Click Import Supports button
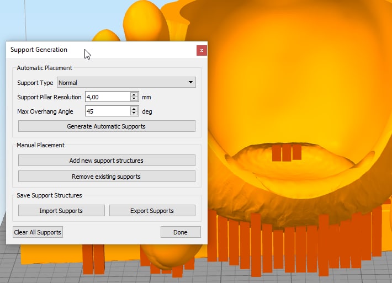Viewport: 392px width, 283px height. tap(61, 211)
